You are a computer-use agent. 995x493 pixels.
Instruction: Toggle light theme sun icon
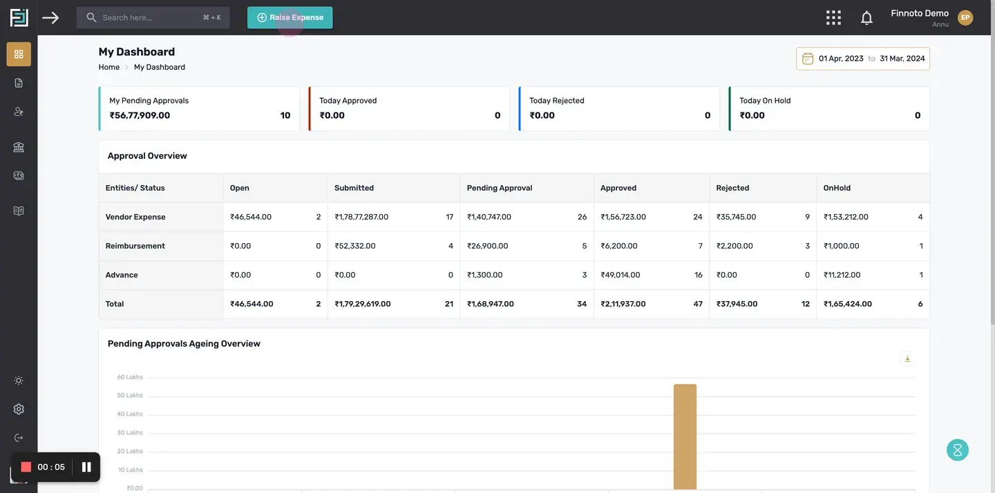click(x=19, y=380)
